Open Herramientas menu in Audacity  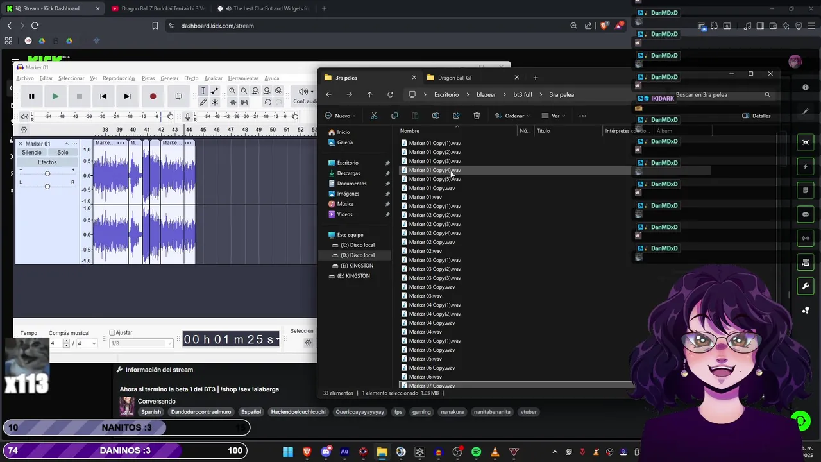(243, 78)
